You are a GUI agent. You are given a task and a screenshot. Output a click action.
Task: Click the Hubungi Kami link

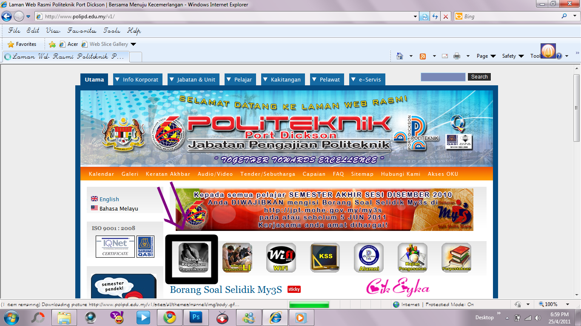point(401,174)
